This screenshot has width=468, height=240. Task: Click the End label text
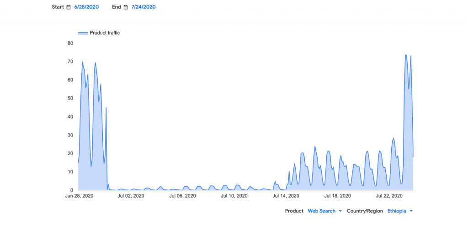click(117, 7)
